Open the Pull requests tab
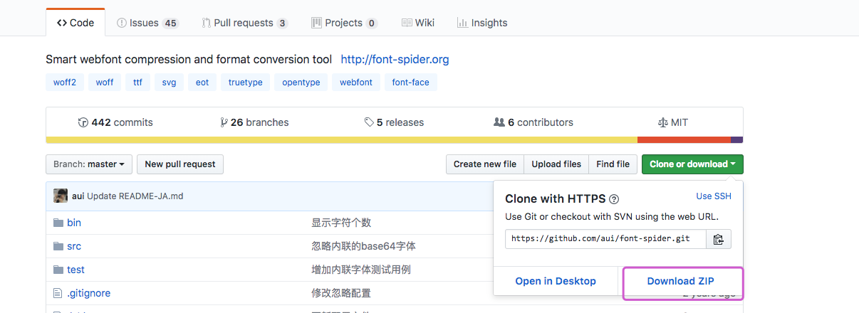Screen dimensions: 859x313 [x=244, y=23]
